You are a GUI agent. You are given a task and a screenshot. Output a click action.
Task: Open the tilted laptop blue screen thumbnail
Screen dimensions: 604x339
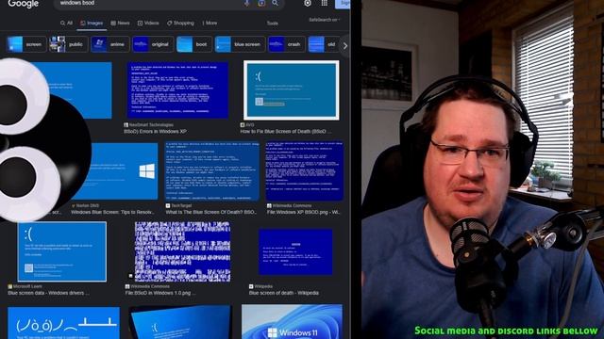[180, 322]
